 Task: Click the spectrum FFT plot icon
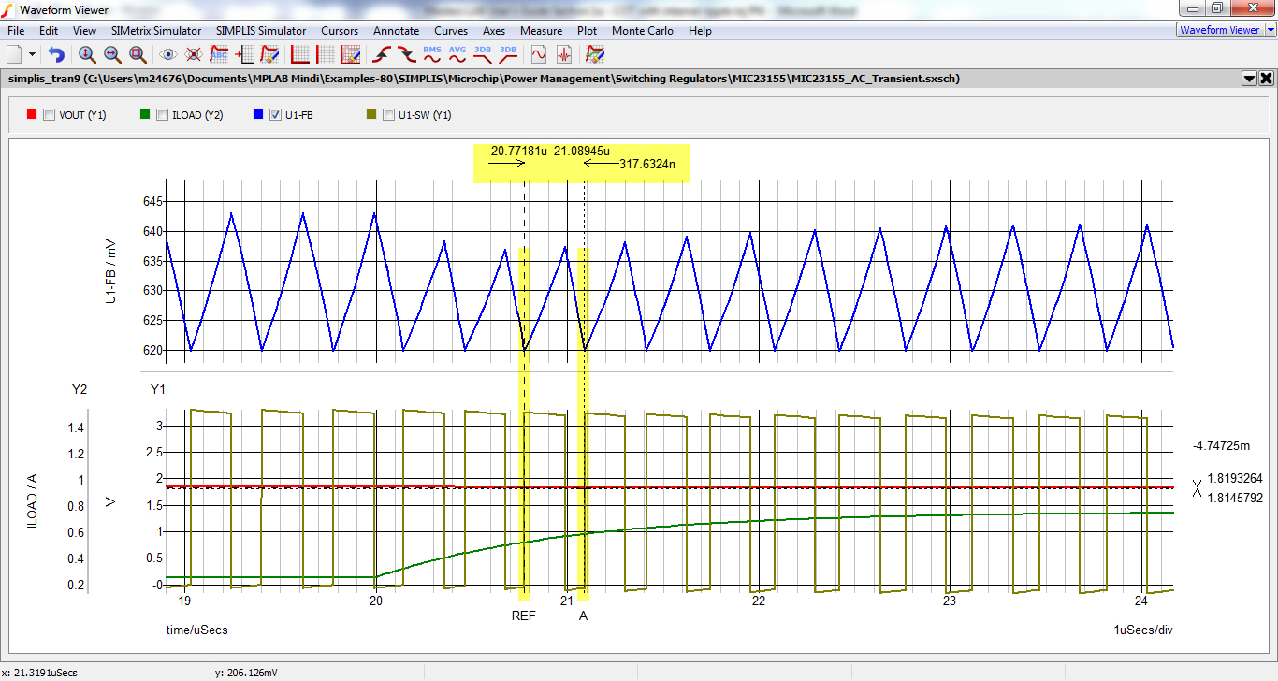[x=564, y=55]
